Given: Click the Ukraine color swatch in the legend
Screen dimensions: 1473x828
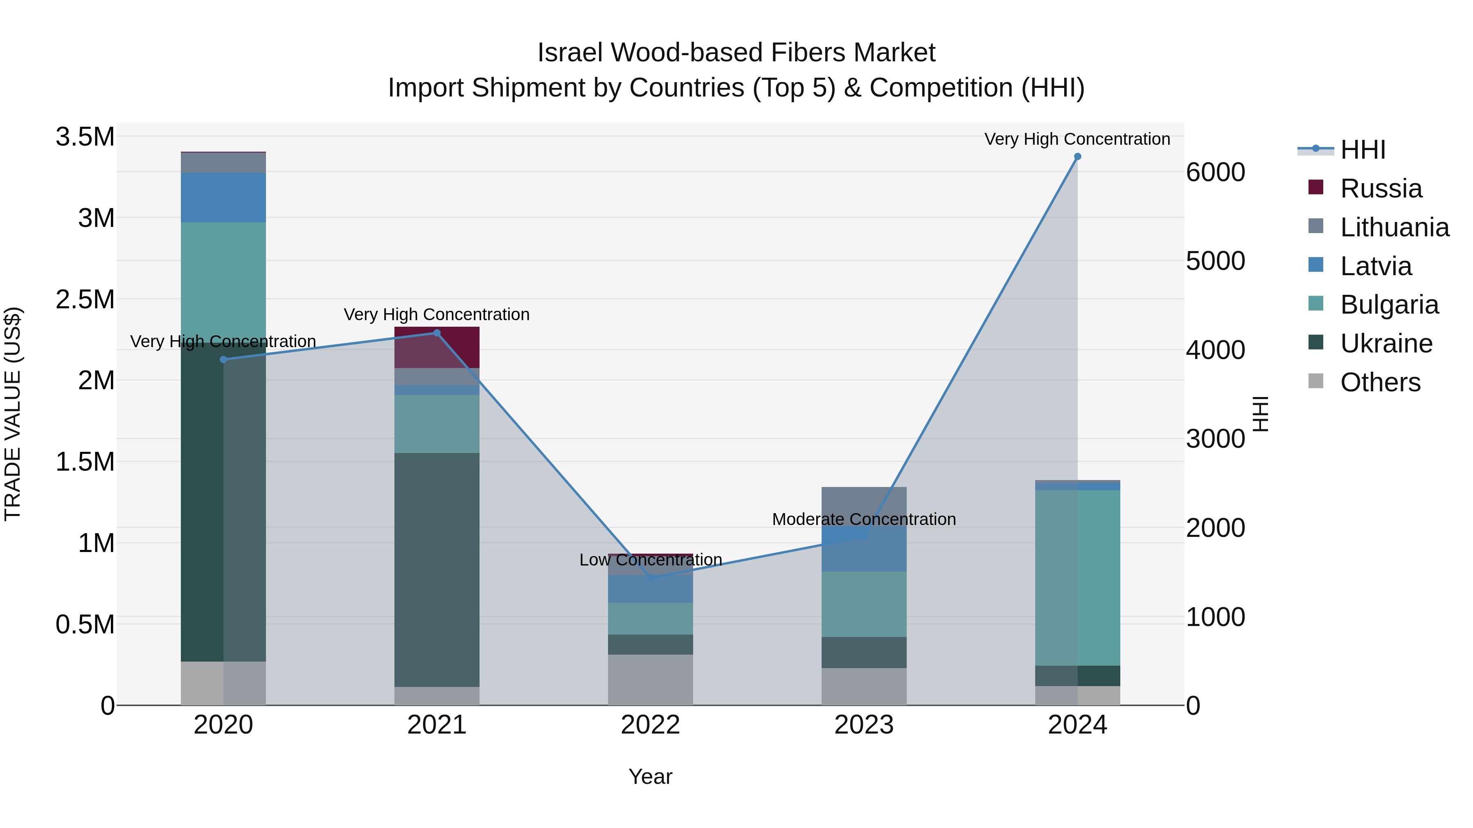Looking at the screenshot, I should (1316, 342).
